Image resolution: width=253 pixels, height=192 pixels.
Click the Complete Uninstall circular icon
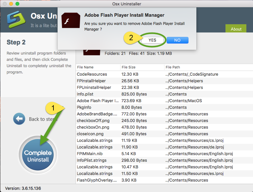click(38, 155)
